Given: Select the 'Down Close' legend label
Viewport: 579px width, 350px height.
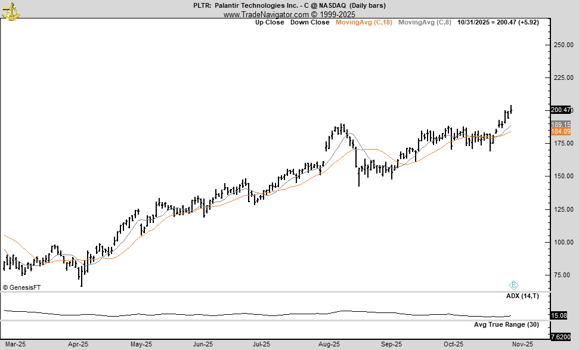Looking at the screenshot, I should [310, 22].
